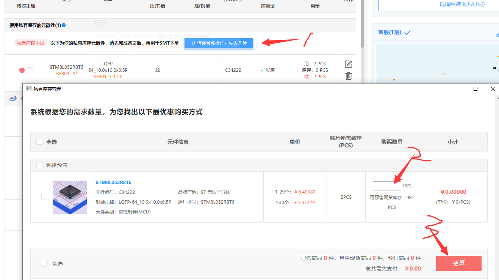The image size is (499, 280).
Task: Open the STM8L052R8T6 chip thumbnail image
Action: pyautogui.click(x=70, y=197)
